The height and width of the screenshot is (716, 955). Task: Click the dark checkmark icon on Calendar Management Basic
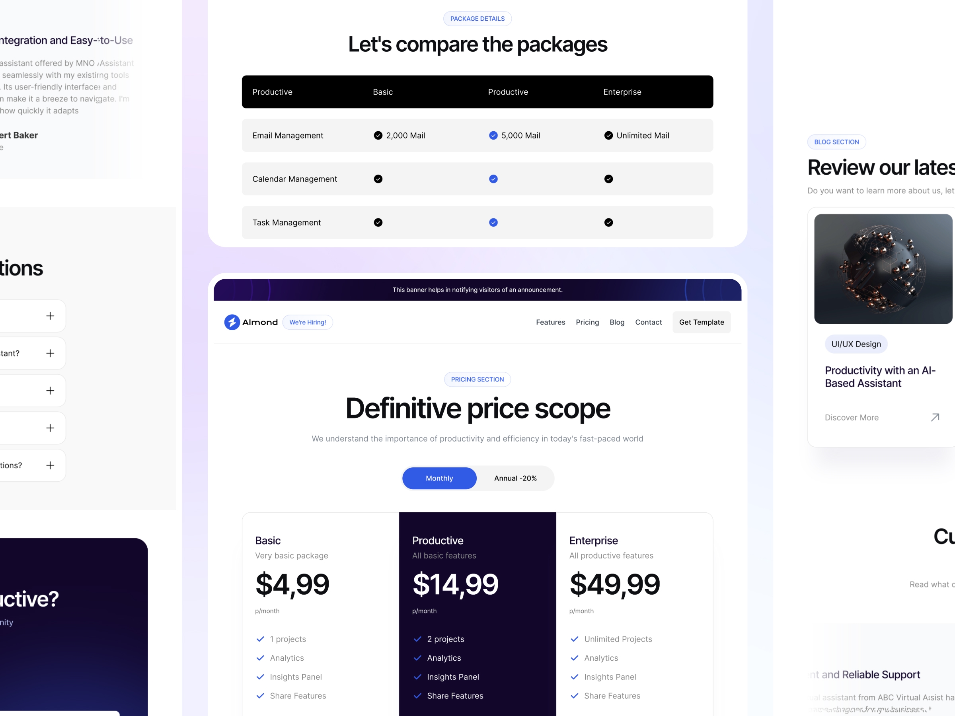pos(378,179)
